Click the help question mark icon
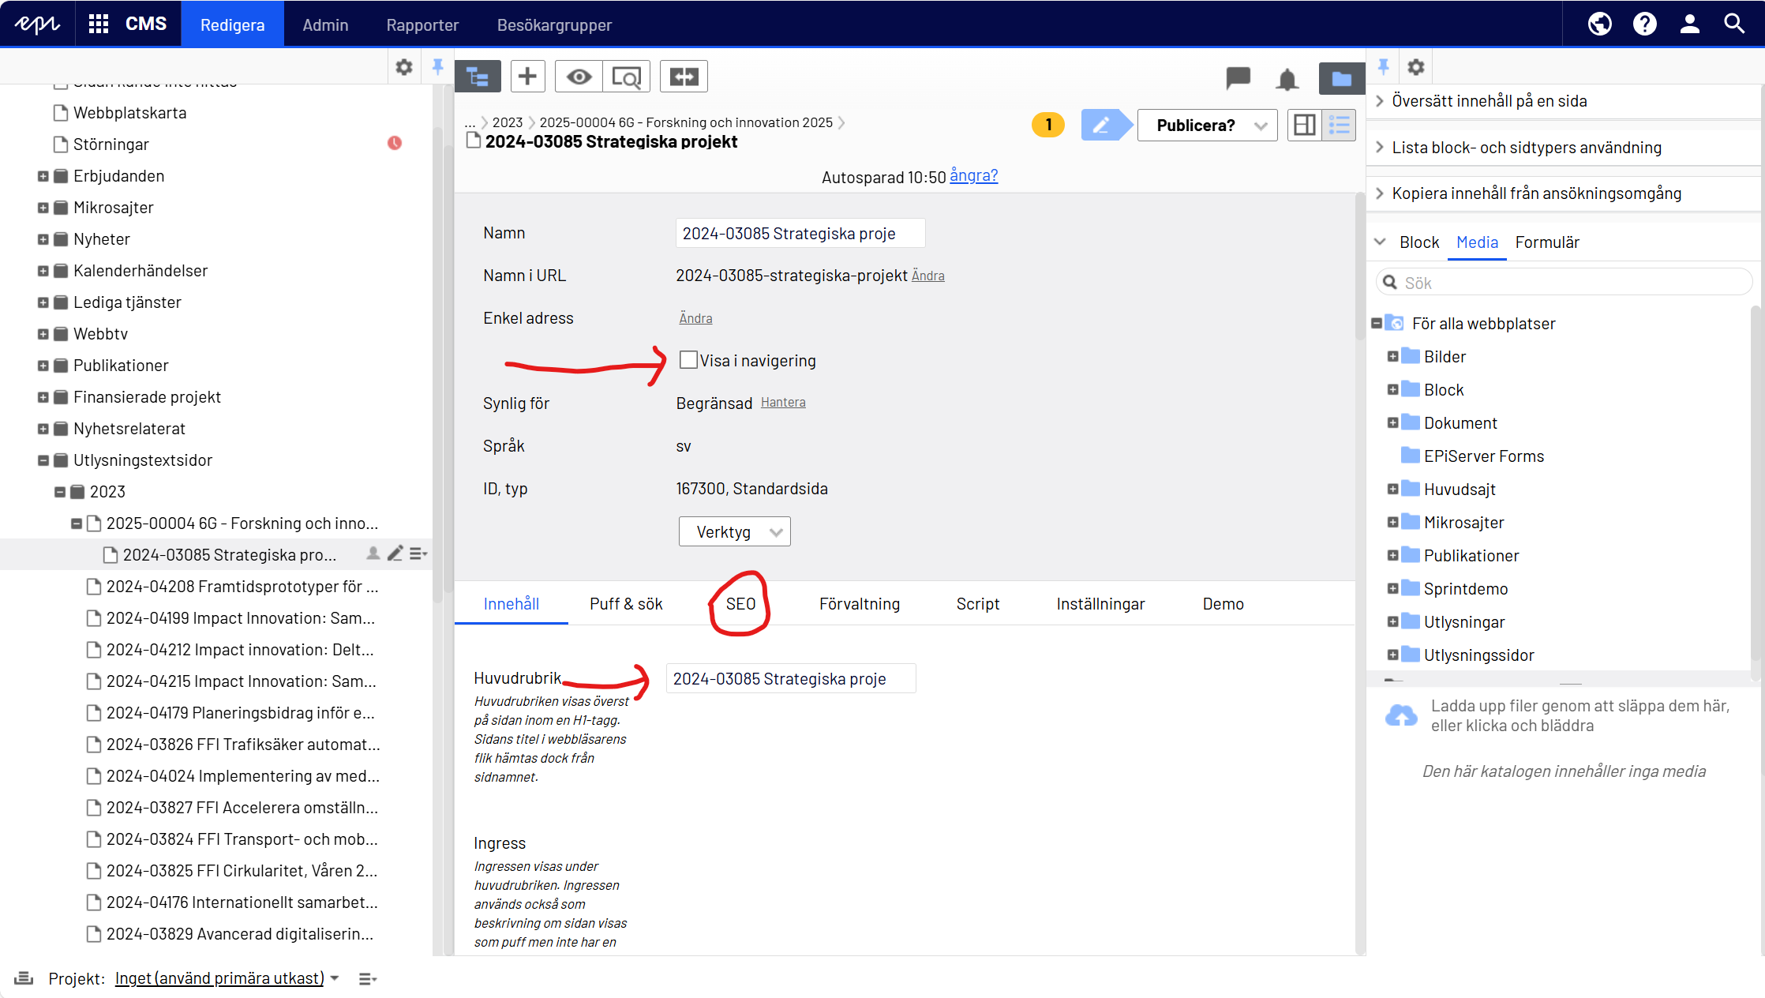1765x998 pixels. click(x=1644, y=24)
